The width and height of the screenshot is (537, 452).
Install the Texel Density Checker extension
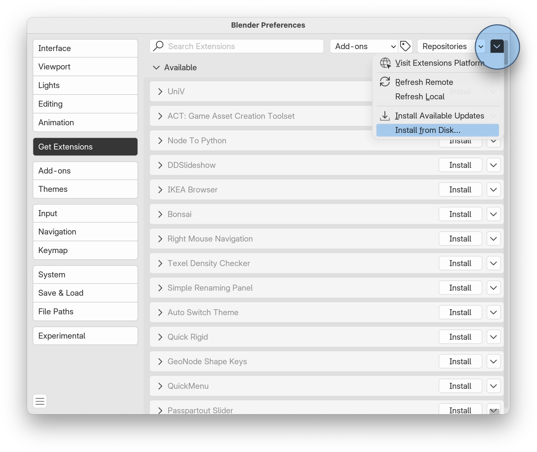(x=460, y=263)
